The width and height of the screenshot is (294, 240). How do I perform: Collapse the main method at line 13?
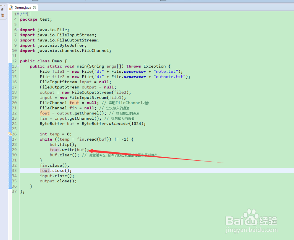point(18,66)
